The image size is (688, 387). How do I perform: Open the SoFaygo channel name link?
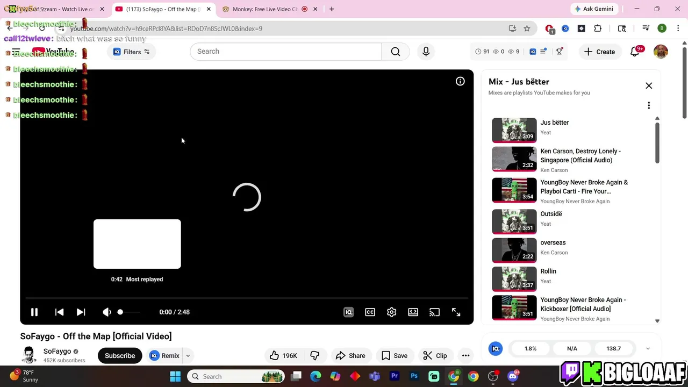pos(57,351)
